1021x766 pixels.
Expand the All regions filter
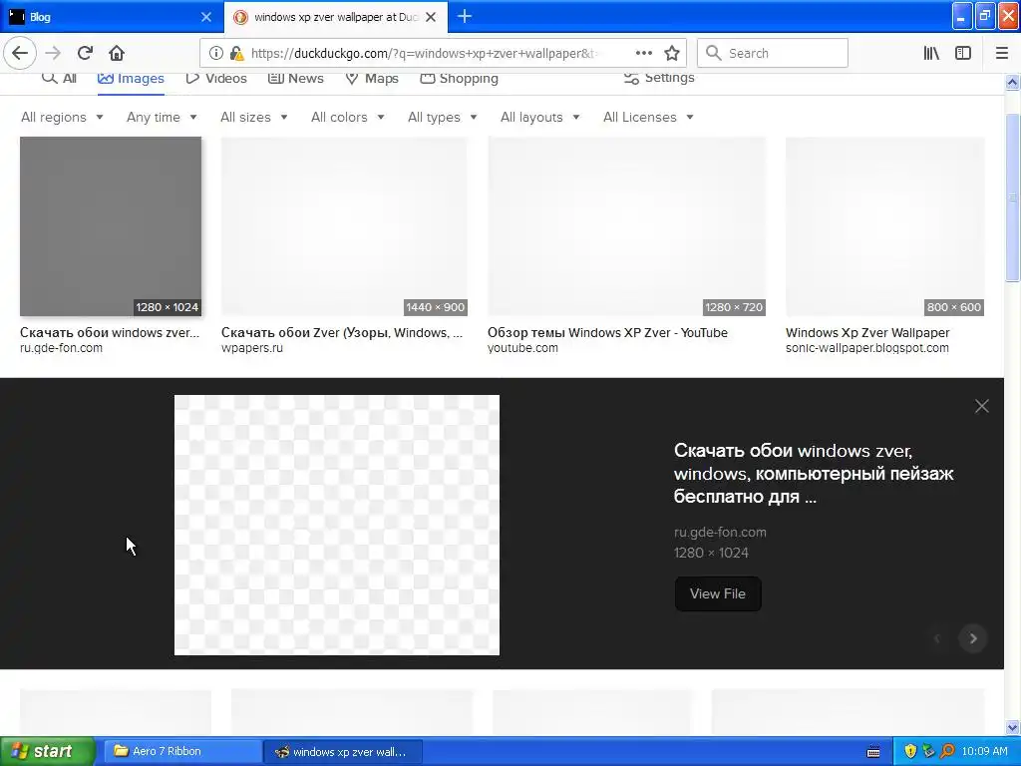coord(62,118)
